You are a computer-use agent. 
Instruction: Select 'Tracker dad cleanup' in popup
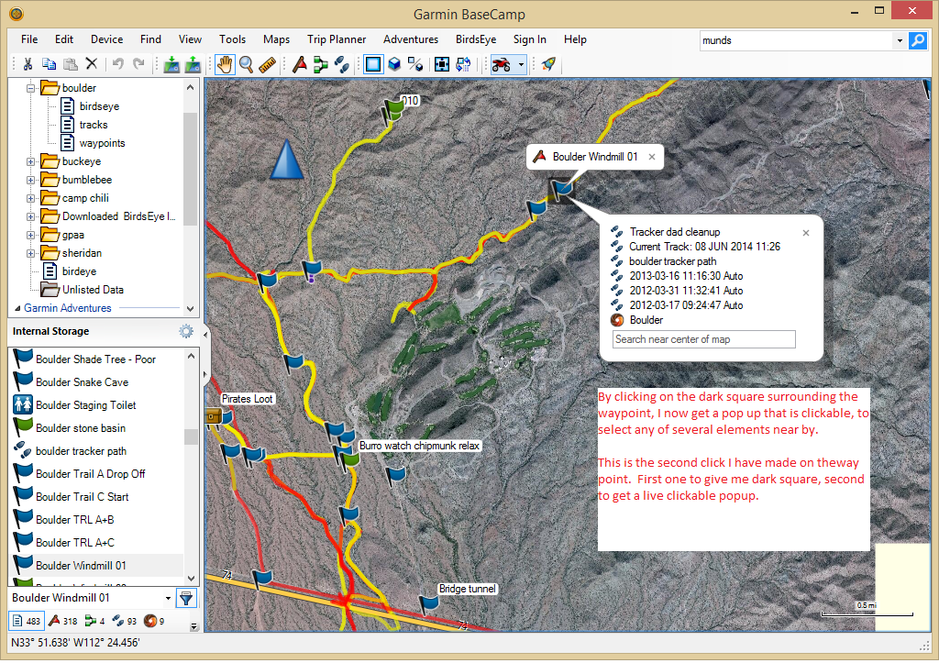point(674,232)
